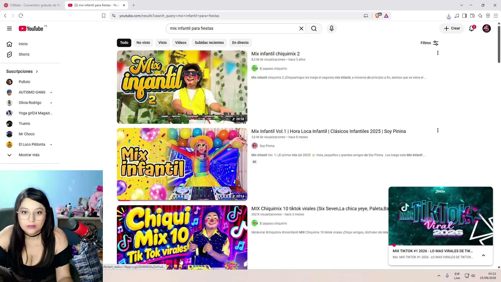
Task: Open the site settings icon in address bar
Action: [x=114, y=16]
